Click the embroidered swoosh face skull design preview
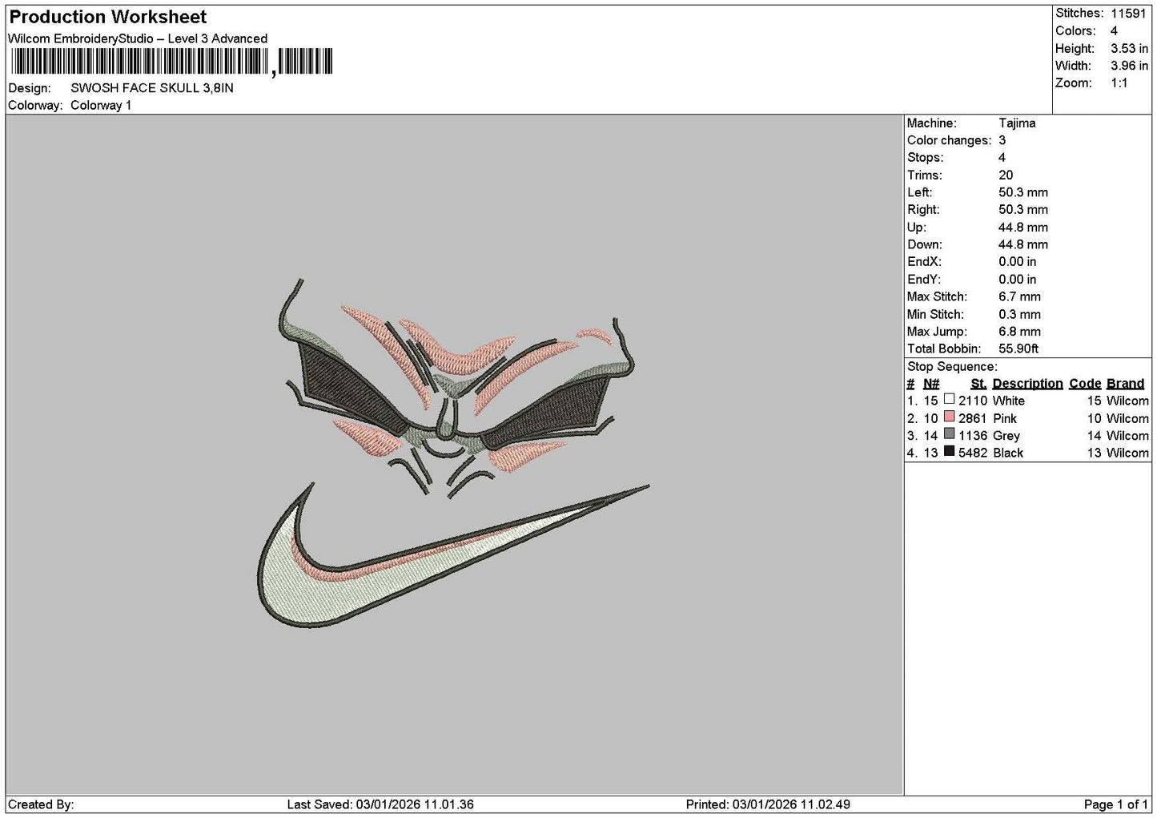The width and height of the screenshot is (1157, 818). 452,453
